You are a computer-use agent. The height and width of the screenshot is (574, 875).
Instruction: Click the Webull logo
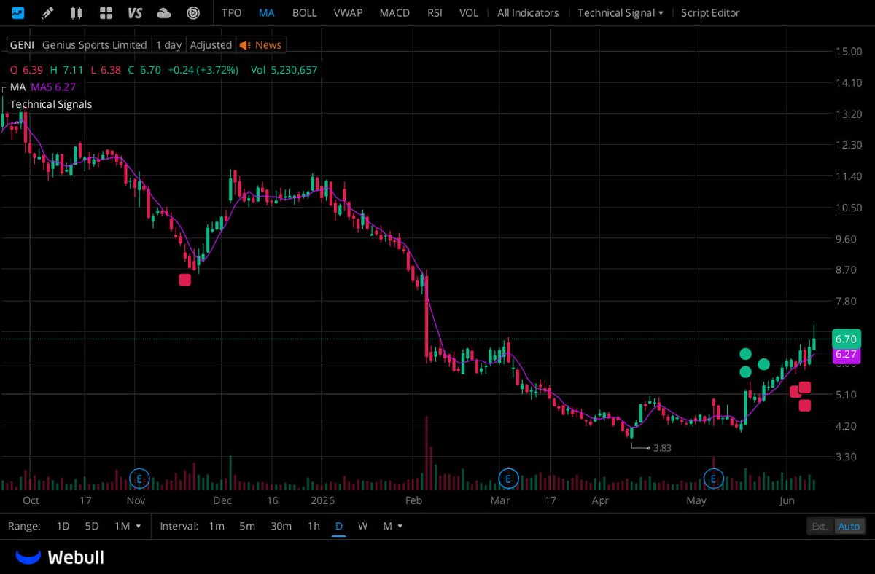60,557
